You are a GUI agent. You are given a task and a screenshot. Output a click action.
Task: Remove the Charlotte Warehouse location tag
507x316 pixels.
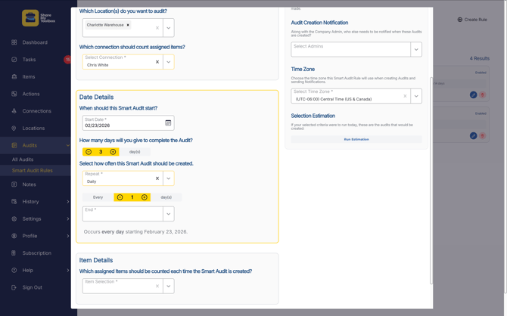click(x=128, y=25)
